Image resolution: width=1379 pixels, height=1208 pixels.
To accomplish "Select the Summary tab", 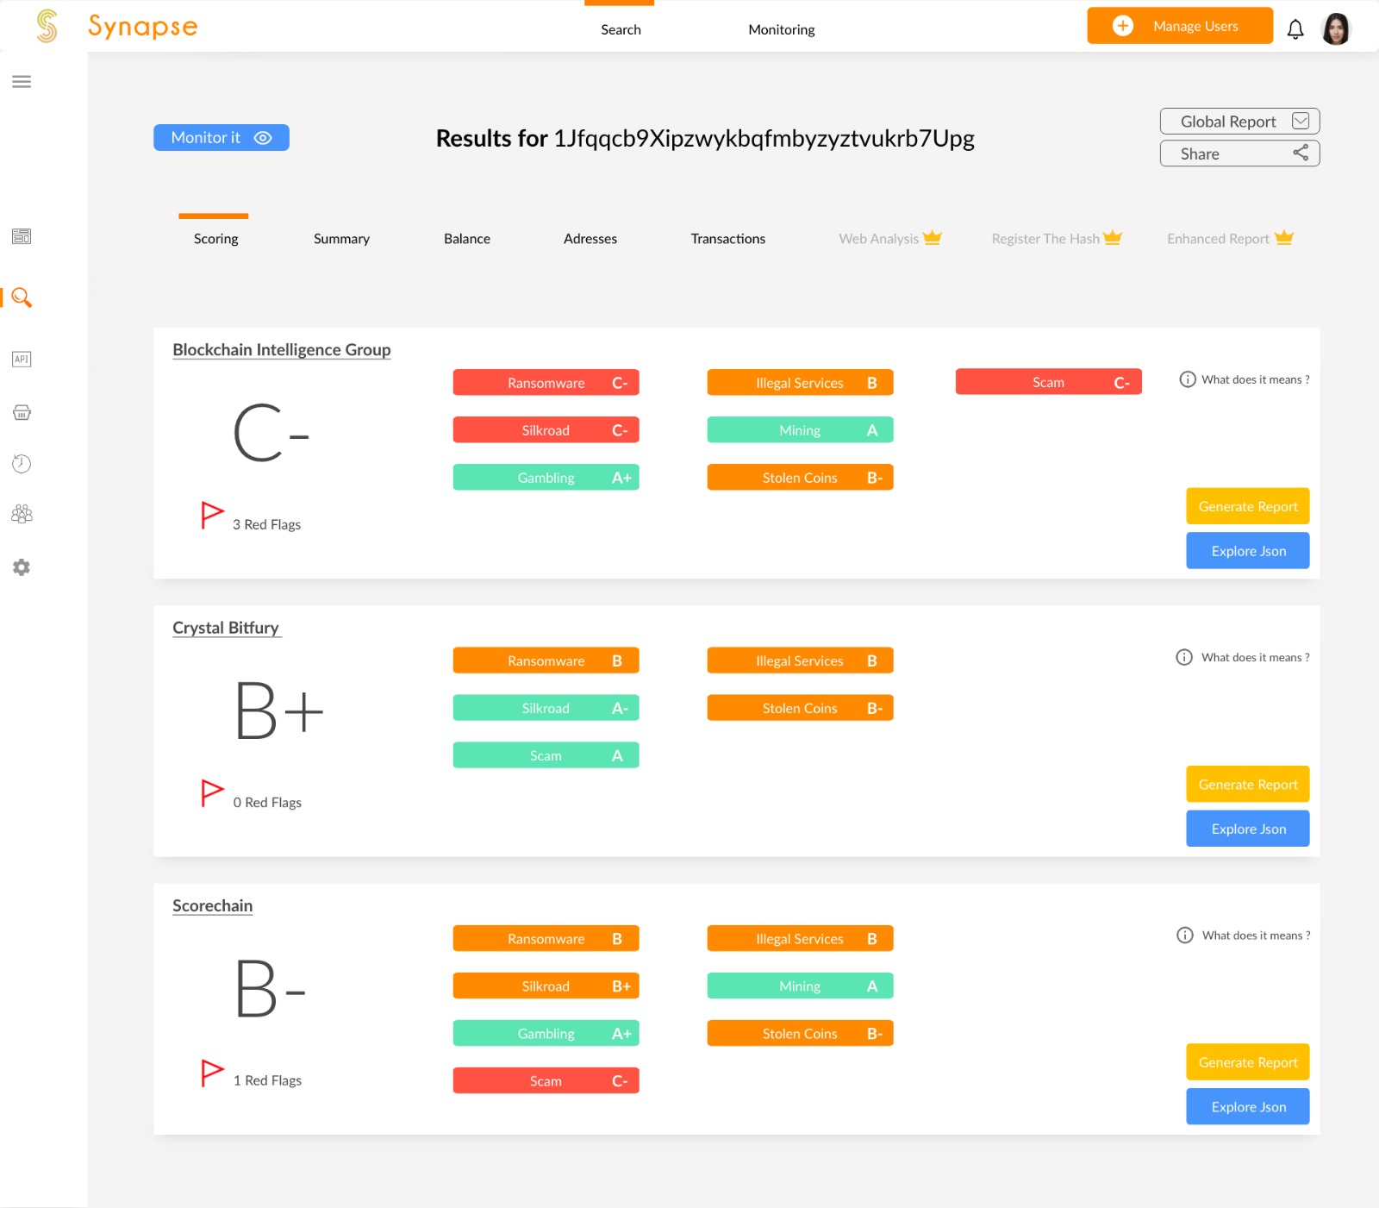I will [341, 239].
